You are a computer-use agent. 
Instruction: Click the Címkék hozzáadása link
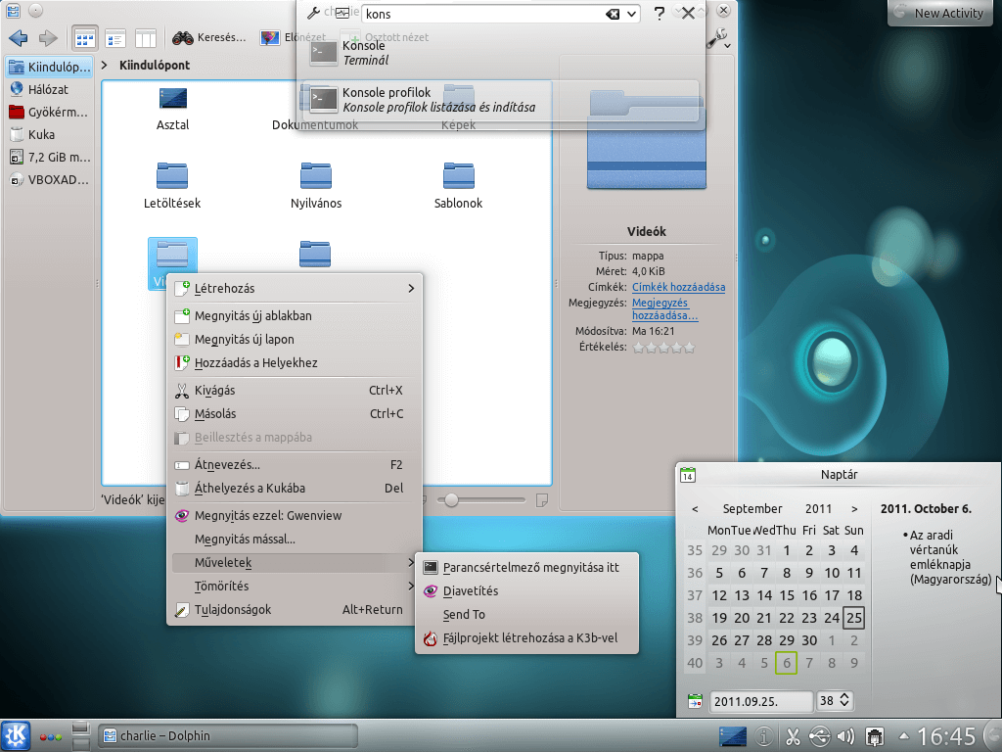tap(678, 287)
